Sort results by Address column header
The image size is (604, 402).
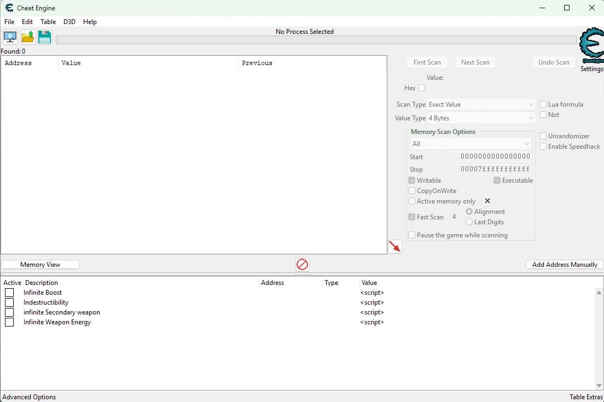[30, 63]
